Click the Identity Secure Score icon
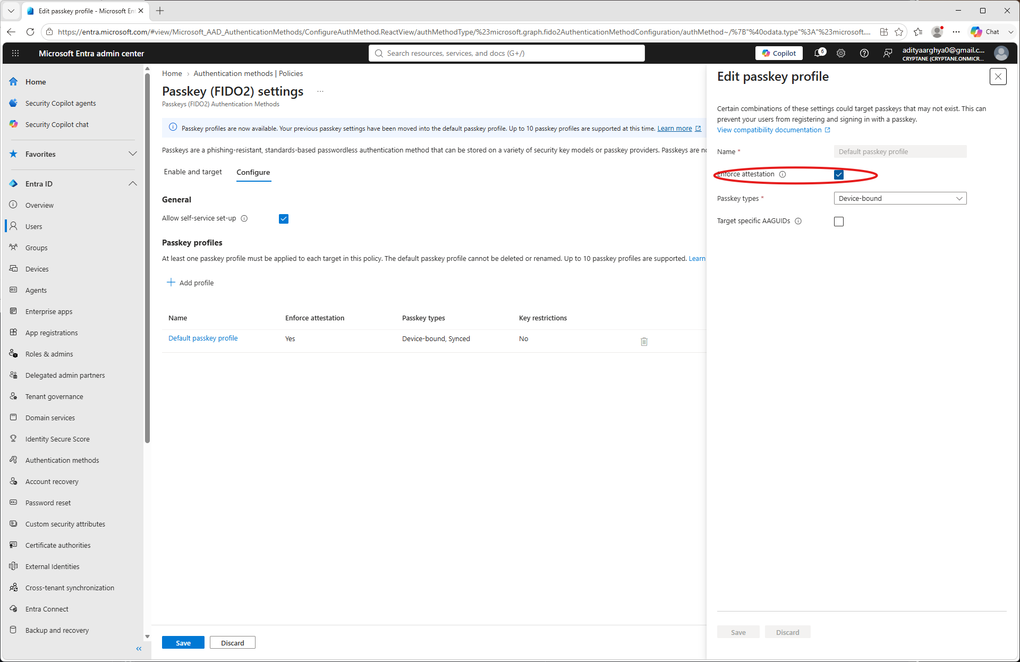 pyautogui.click(x=14, y=438)
